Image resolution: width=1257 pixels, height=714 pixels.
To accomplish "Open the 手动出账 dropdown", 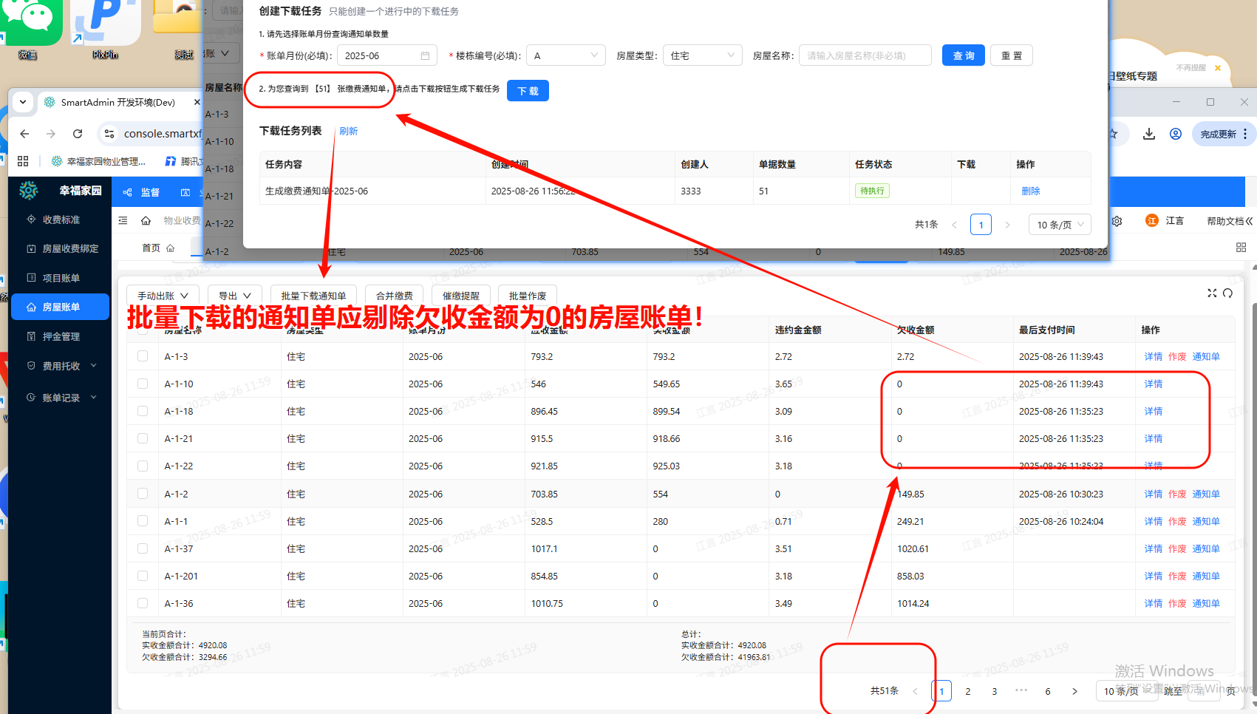I will point(163,296).
